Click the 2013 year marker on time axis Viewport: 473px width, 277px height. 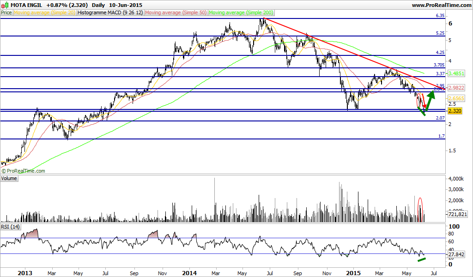click(x=25, y=273)
